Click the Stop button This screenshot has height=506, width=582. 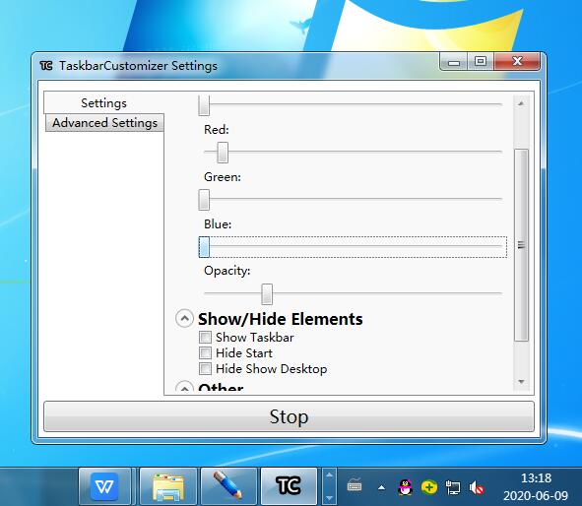289,416
